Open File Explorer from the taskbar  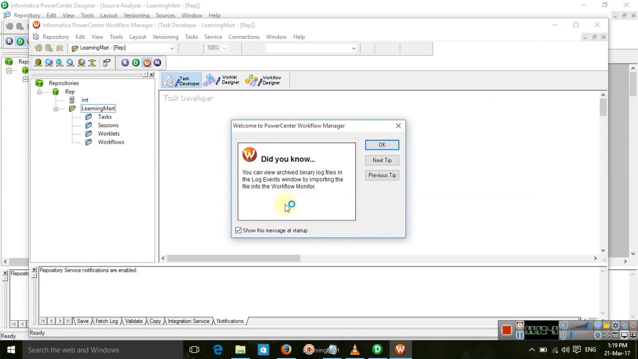pos(240,350)
